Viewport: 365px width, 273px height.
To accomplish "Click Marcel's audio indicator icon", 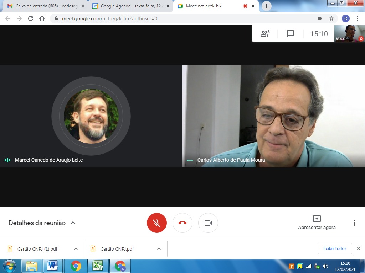I will click(x=7, y=160).
